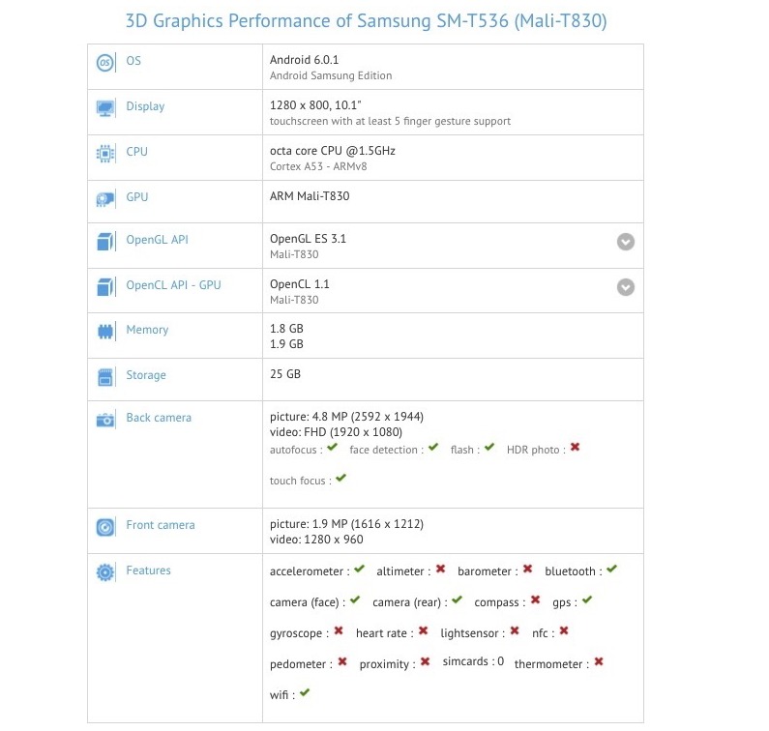Screen dimensions: 769x731
Task: Click the 25 GB storage value
Action: pos(285,374)
